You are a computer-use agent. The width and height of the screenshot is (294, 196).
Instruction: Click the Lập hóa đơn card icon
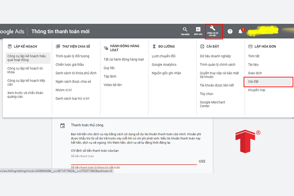(x=250, y=46)
